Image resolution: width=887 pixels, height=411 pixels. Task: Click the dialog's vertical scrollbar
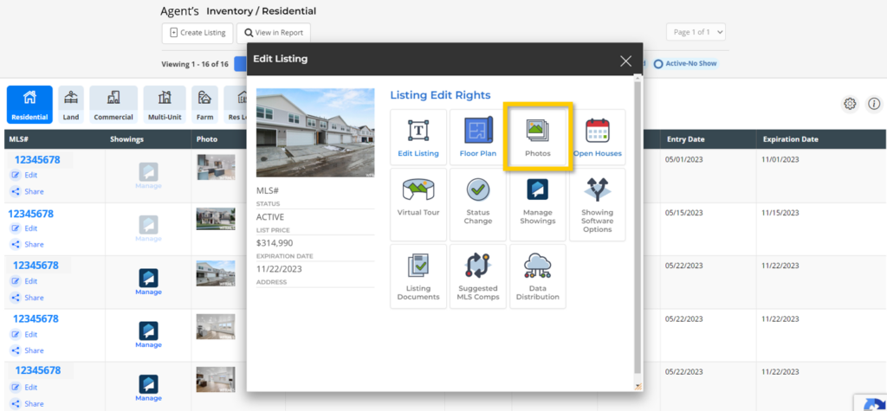638,225
